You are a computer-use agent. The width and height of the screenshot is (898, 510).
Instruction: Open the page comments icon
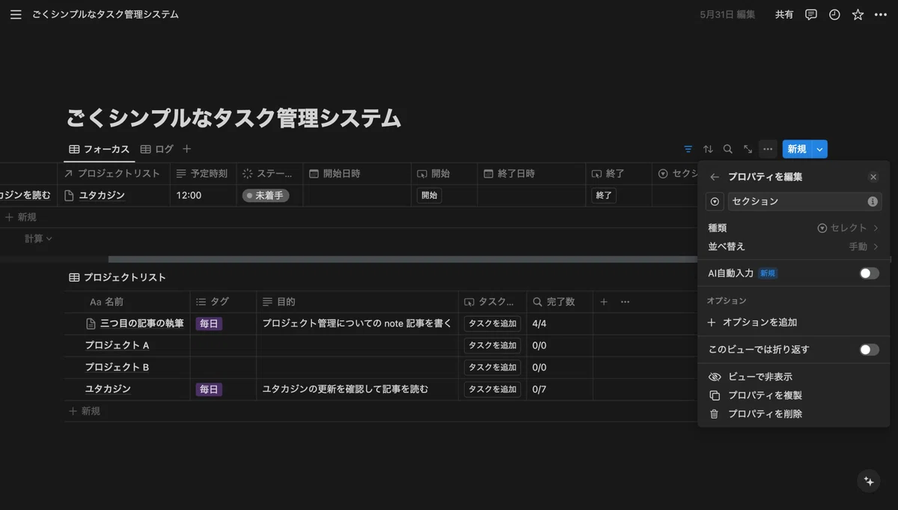click(x=811, y=14)
